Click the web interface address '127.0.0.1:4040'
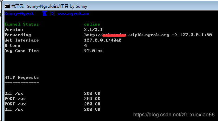218x121 pixels. tap(103, 40)
